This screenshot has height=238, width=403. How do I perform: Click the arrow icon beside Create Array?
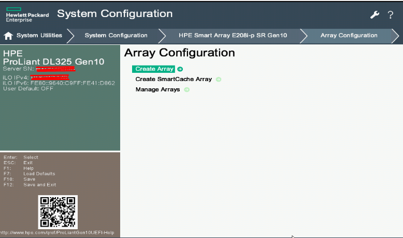click(180, 69)
